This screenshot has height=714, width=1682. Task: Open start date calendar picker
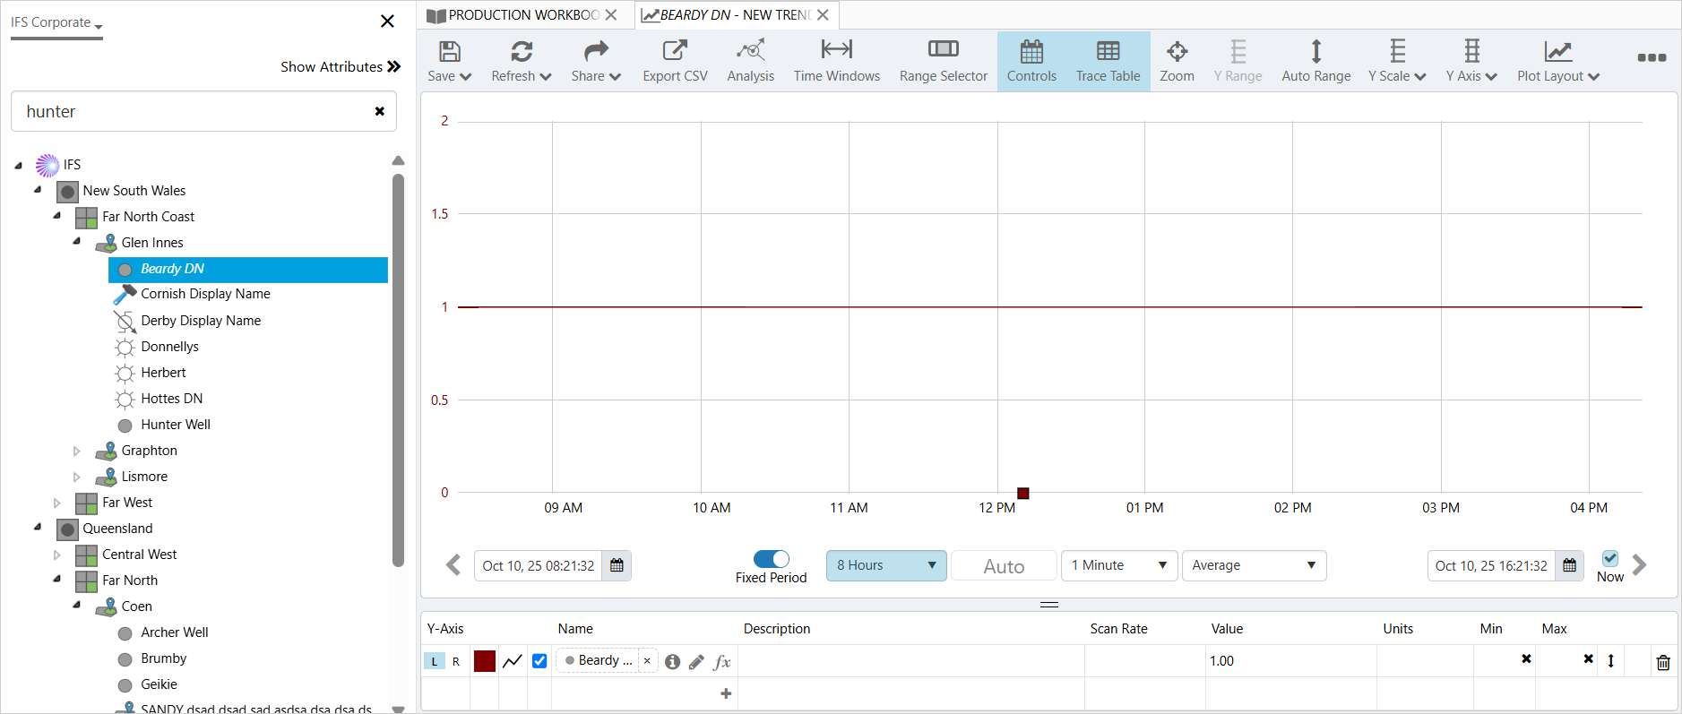[x=617, y=565]
